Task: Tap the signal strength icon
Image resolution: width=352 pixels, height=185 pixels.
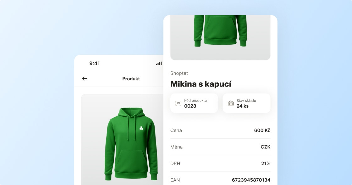Action: click(159, 64)
